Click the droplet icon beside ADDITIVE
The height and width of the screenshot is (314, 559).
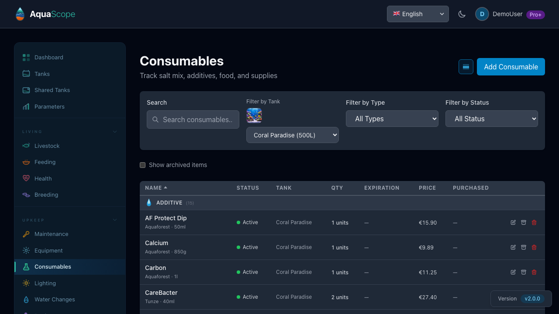(149, 202)
